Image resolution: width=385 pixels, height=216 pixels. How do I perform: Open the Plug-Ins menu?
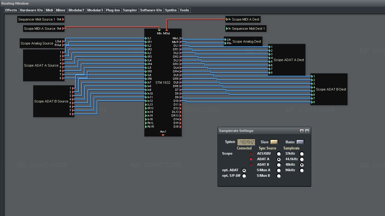pyautogui.click(x=113, y=10)
